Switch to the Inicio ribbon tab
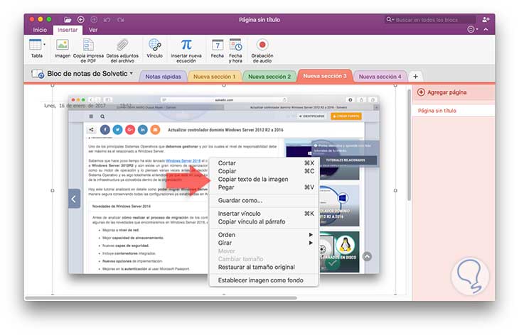519x335 pixels. (x=40, y=30)
